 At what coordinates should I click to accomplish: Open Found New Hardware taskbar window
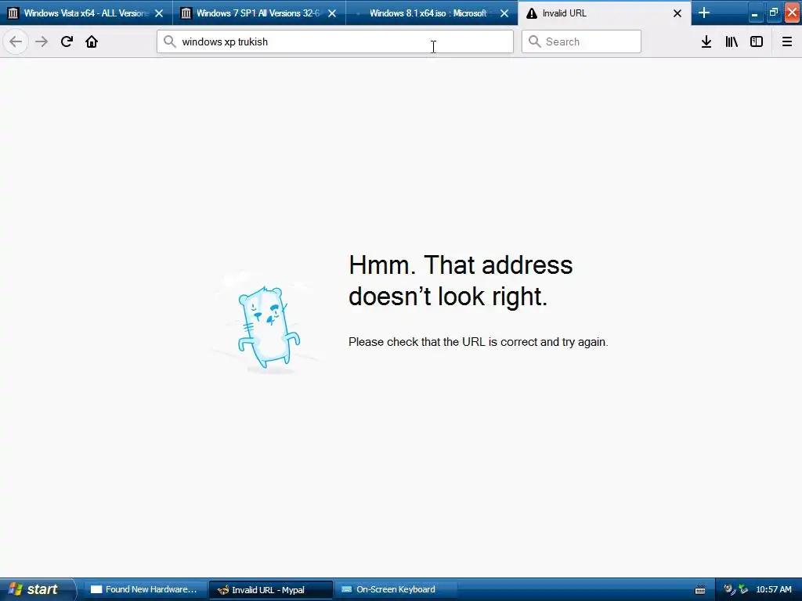click(145, 590)
